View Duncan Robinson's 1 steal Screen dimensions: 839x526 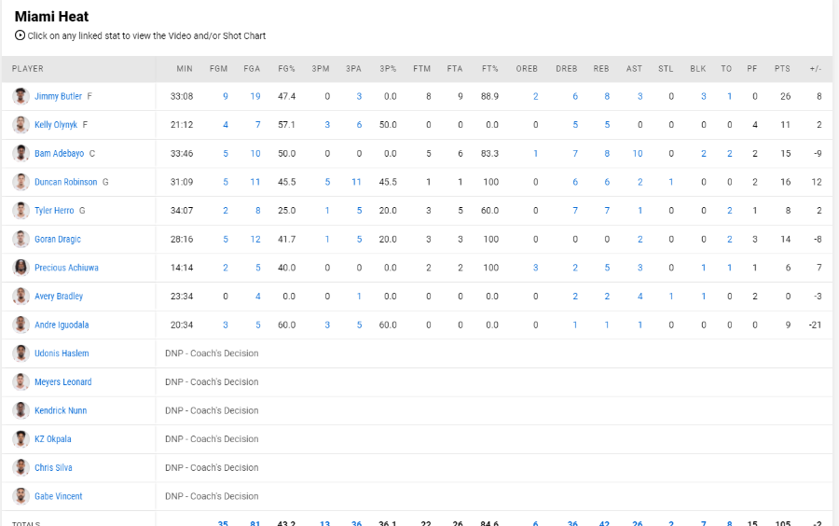click(671, 182)
